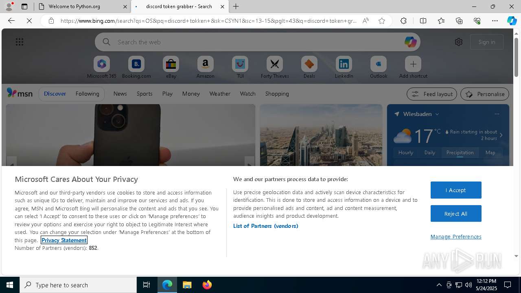Open Money section

[191, 94]
